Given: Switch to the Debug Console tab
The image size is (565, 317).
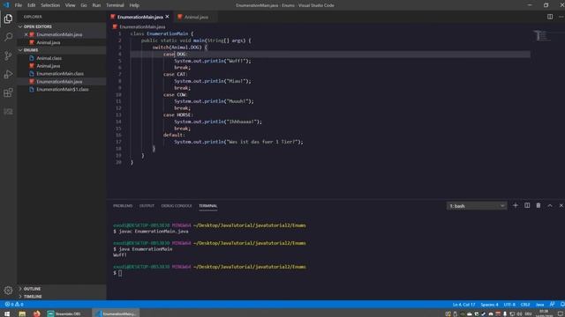Looking at the screenshot, I should [x=177, y=206].
